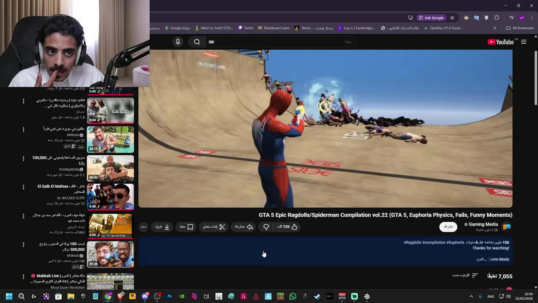Open the Blackboard Learn bookmark
The image size is (538, 303).
point(274,28)
